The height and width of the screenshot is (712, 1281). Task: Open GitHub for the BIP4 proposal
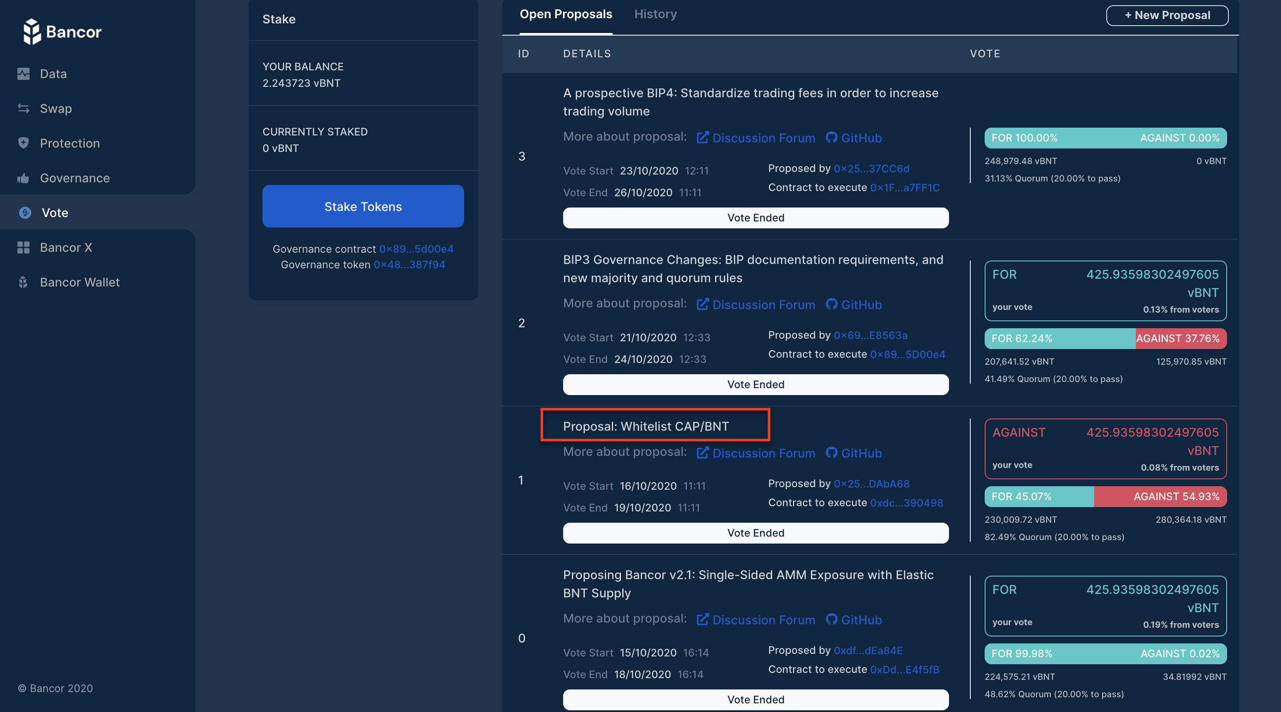click(853, 138)
